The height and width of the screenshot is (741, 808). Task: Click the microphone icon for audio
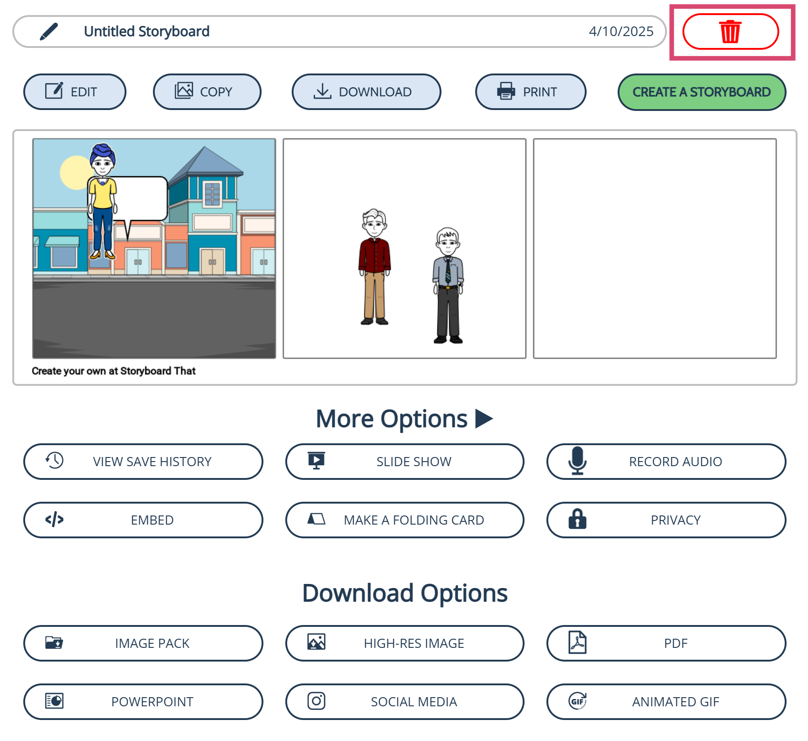pos(577,461)
